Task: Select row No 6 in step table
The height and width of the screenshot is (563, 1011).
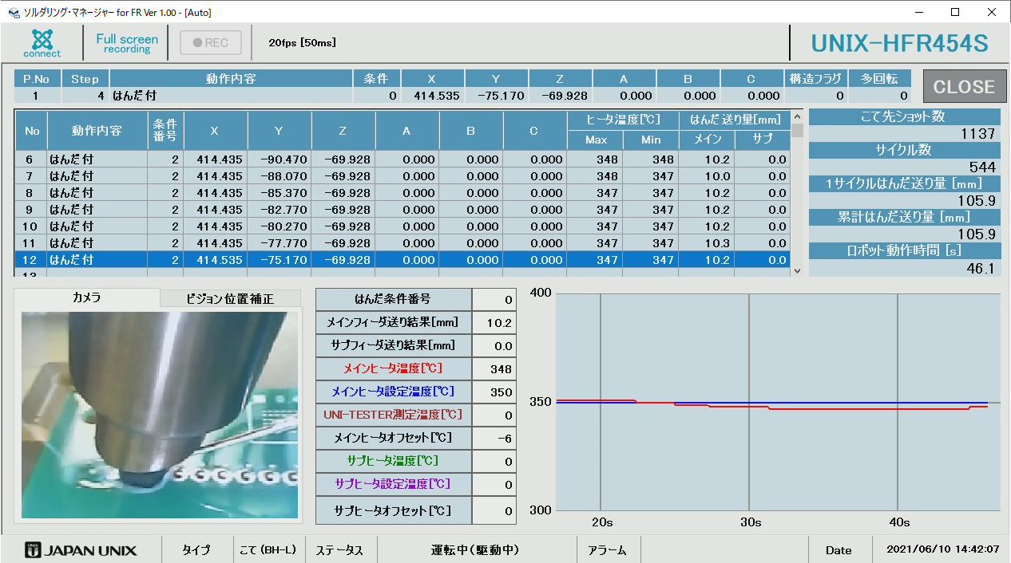Action: click(402, 159)
